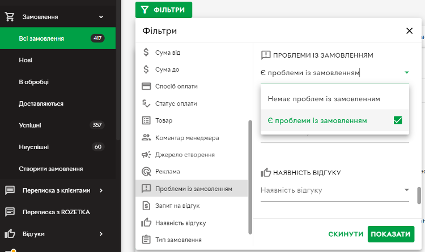Reset filters with СКИНУТИ
This screenshot has width=425, height=252.
[x=346, y=234]
